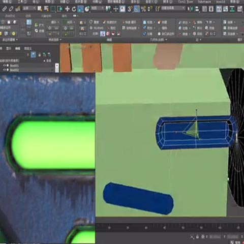
Task: Click Edit Named Selection Sets icon
Action: coord(158,9)
